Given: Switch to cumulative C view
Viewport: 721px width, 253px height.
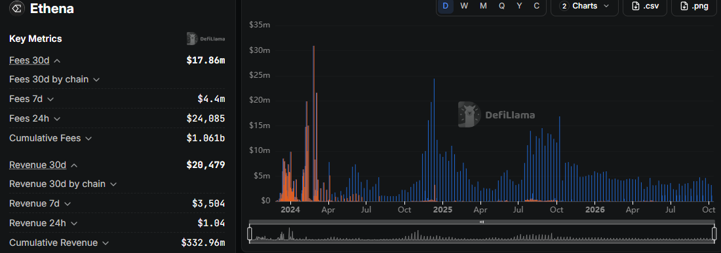Looking at the screenshot, I should pos(536,6).
